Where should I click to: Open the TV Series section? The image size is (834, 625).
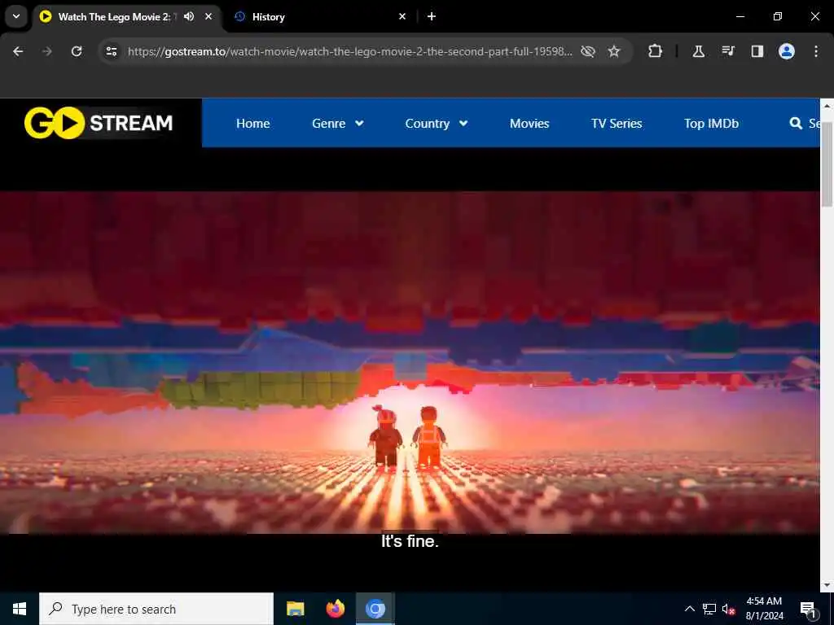pyautogui.click(x=617, y=124)
